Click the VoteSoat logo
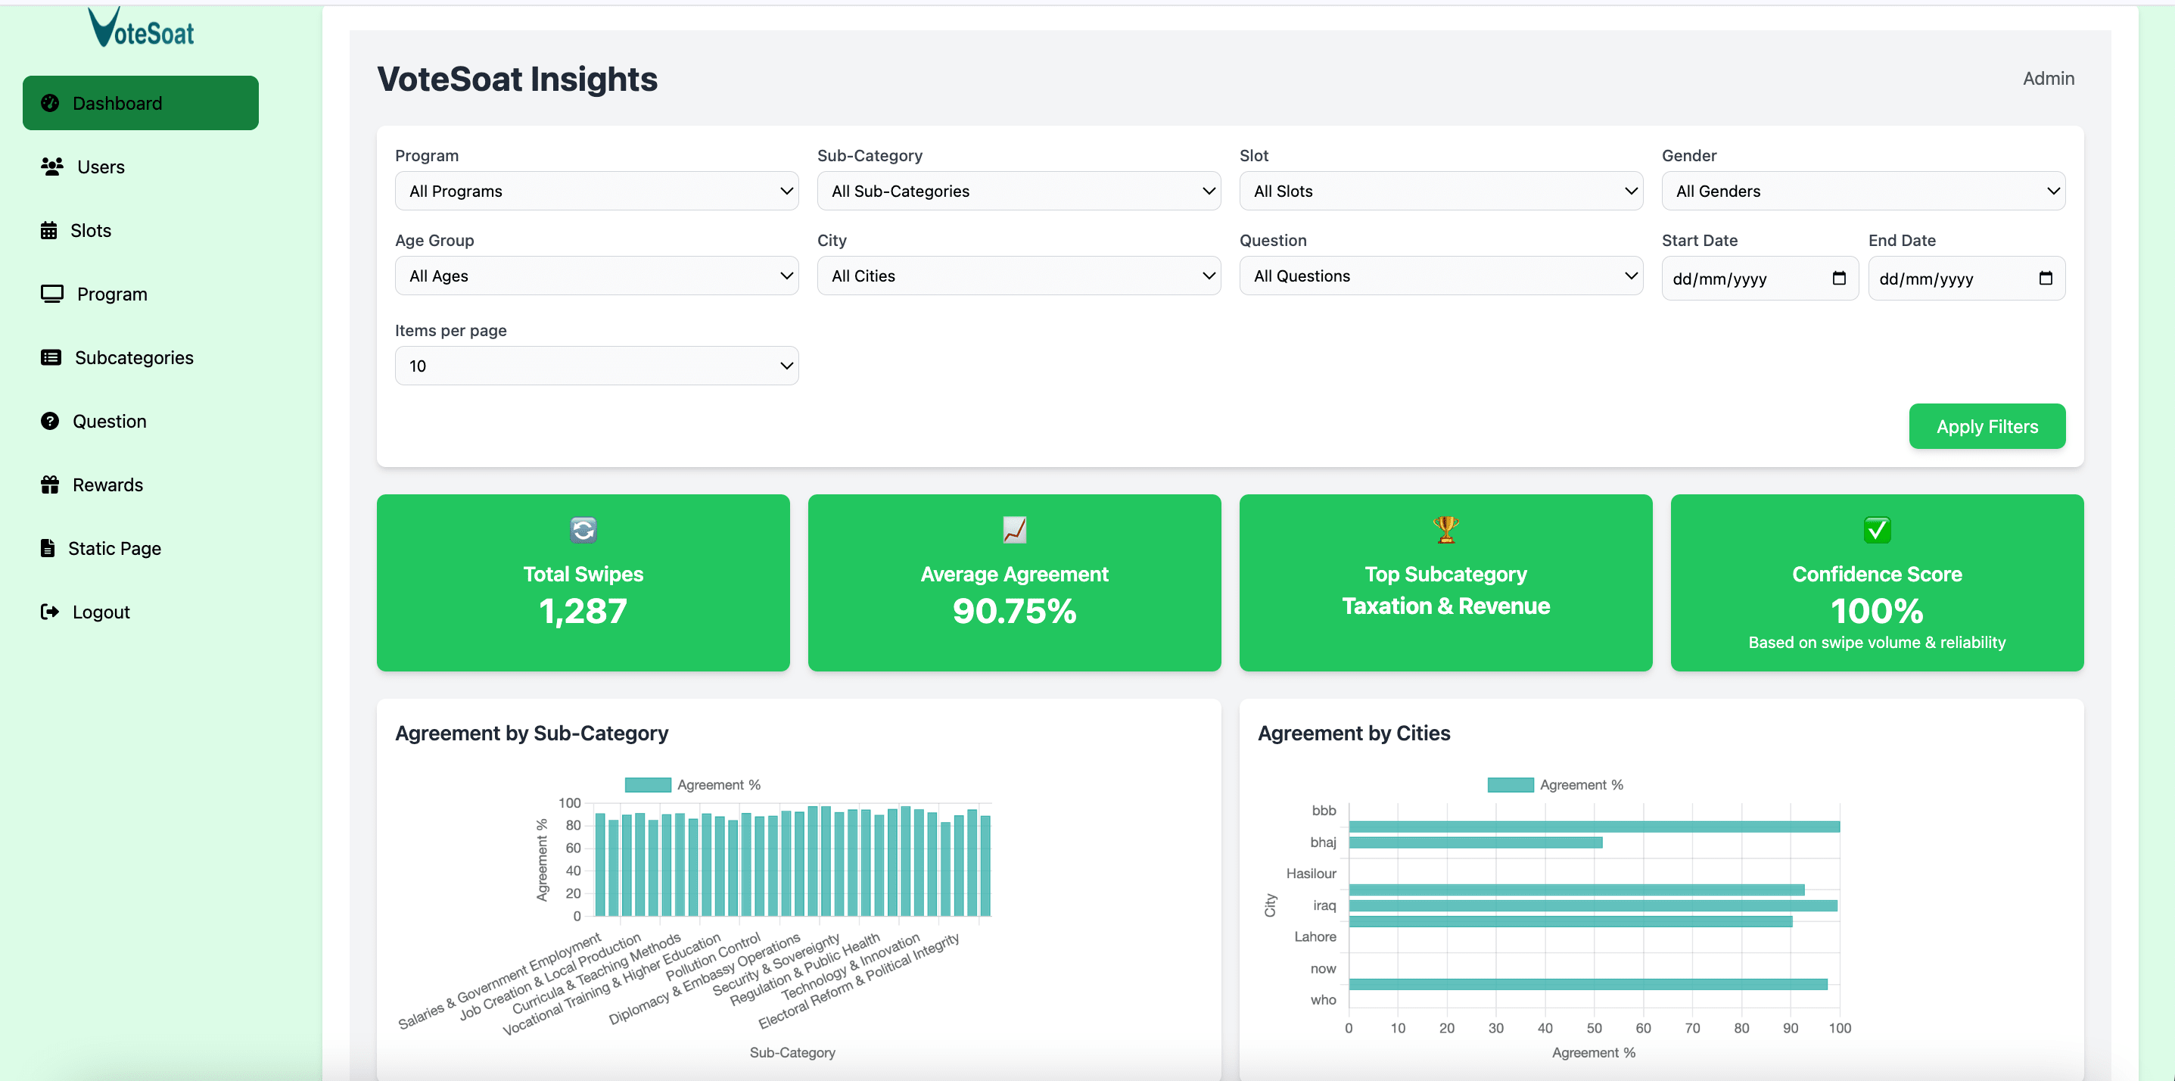Screen dimensions: 2175x1081 (141, 27)
